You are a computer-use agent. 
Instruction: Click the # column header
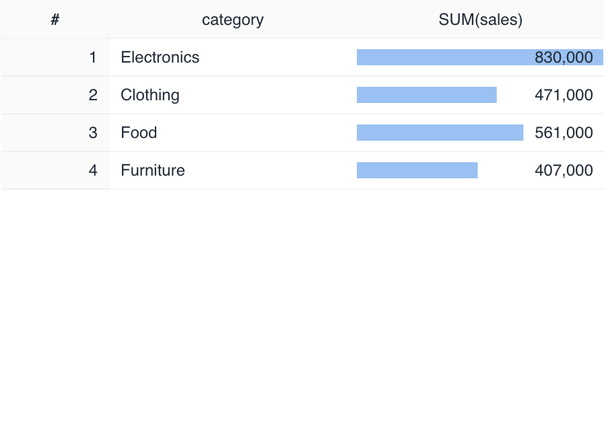(55, 20)
